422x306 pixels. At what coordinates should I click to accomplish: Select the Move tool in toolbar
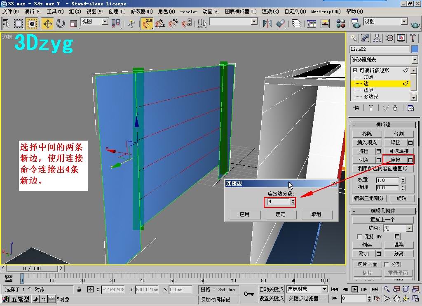tap(47, 24)
